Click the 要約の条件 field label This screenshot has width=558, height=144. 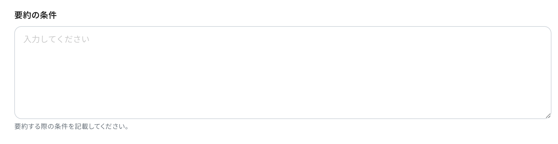pos(36,15)
